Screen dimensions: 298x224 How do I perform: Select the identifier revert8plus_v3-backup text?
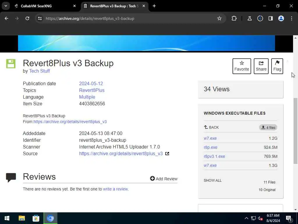click(x=103, y=140)
